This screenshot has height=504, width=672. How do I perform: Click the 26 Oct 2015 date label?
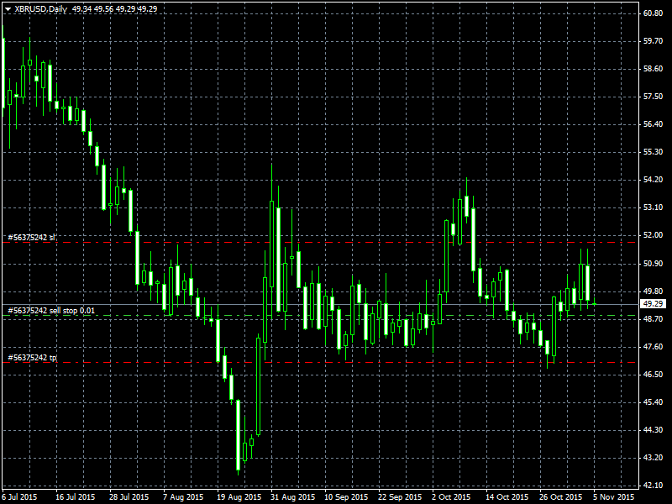coord(560,497)
